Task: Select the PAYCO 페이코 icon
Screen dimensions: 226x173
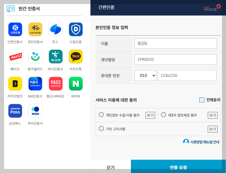Action: 15,56
